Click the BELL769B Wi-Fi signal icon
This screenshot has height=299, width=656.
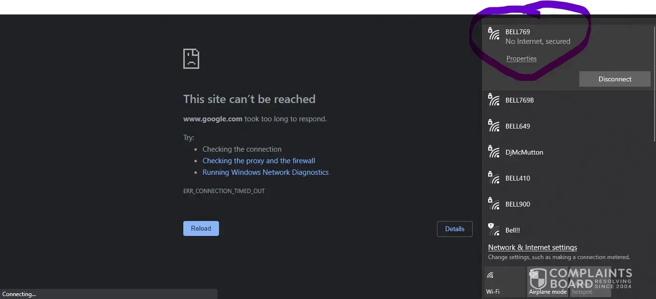(x=493, y=100)
